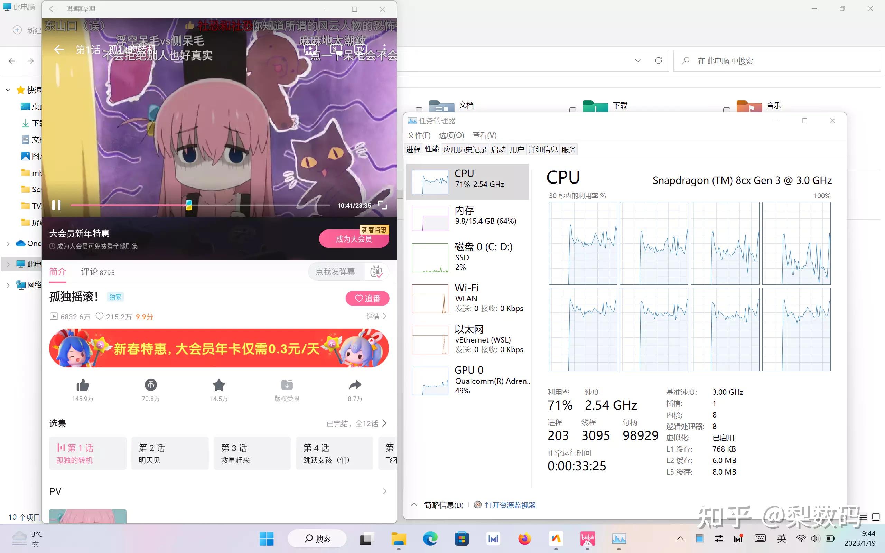This screenshot has width=885, height=553.
Task: Open Microsoft Store from the taskbar
Action: [x=462, y=539]
